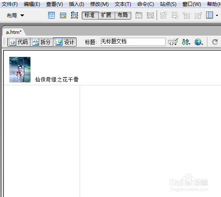221x197 pixels.
Task: Open the file management arrows icon
Action: click(x=186, y=42)
